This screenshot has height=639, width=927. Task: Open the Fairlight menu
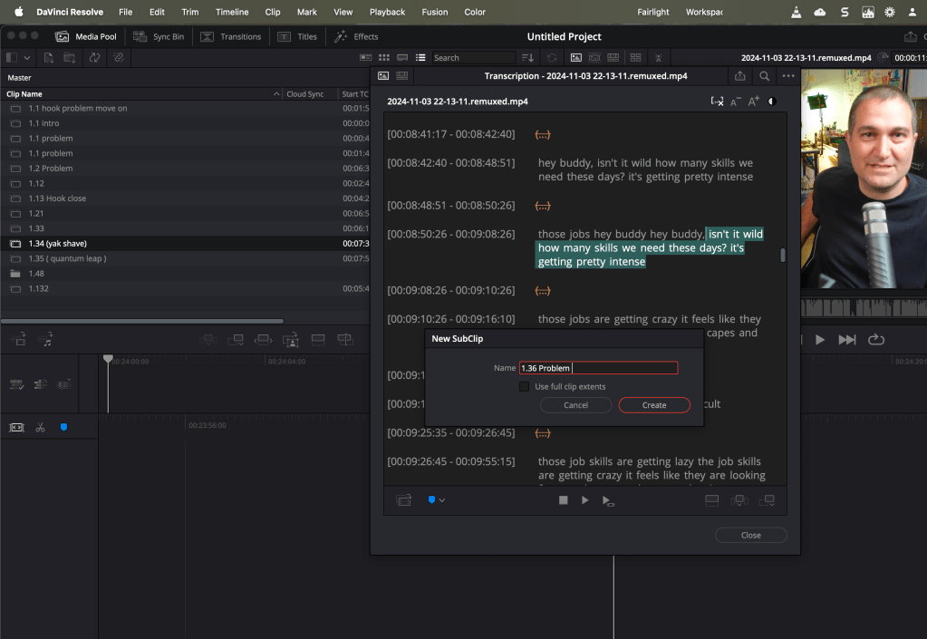click(x=652, y=12)
